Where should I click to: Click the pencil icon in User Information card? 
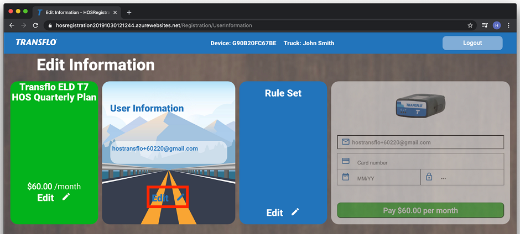(x=180, y=198)
